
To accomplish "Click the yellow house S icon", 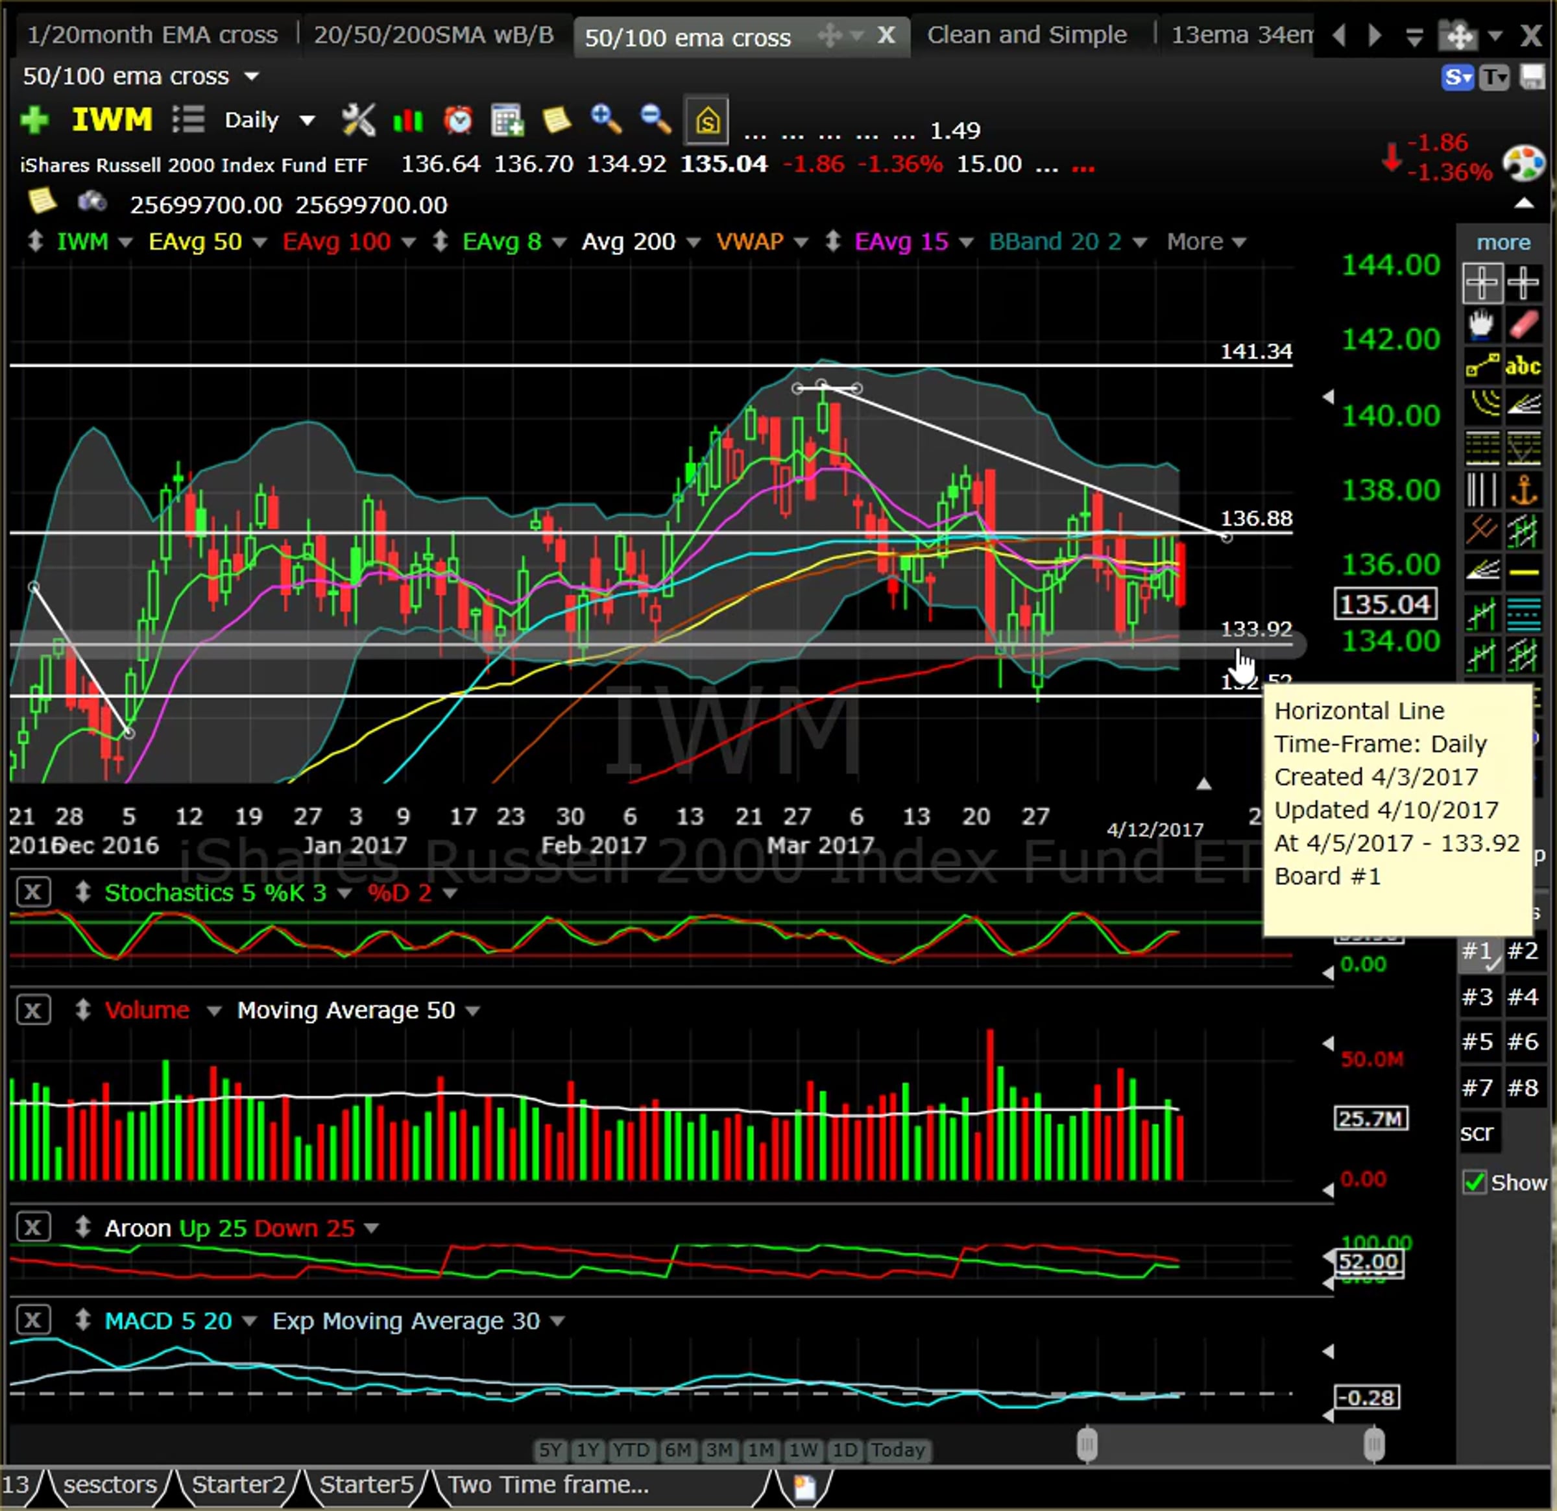I will point(707,121).
